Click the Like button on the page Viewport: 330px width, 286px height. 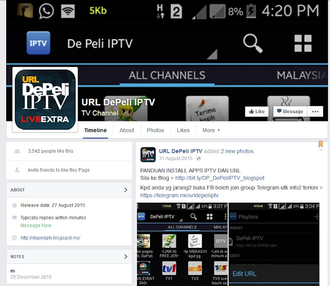pyautogui.click(x=257, y=111)
